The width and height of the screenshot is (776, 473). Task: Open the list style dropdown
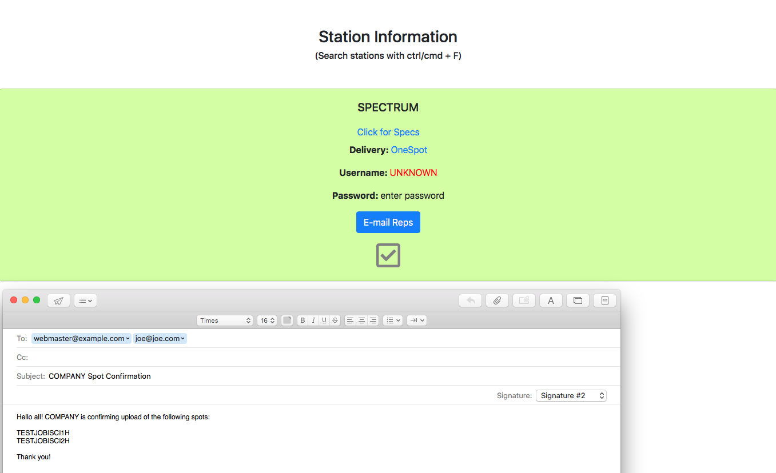pyautogui.click(x=393, y=320)
